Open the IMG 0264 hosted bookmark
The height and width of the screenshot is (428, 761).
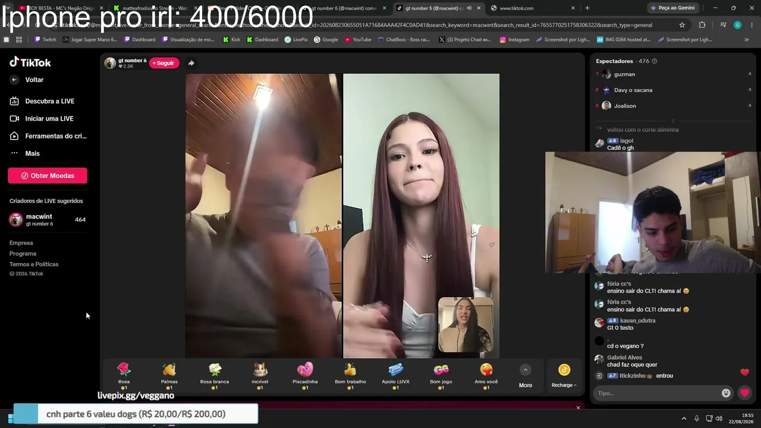pyautogui.click(x=622, y=40)
